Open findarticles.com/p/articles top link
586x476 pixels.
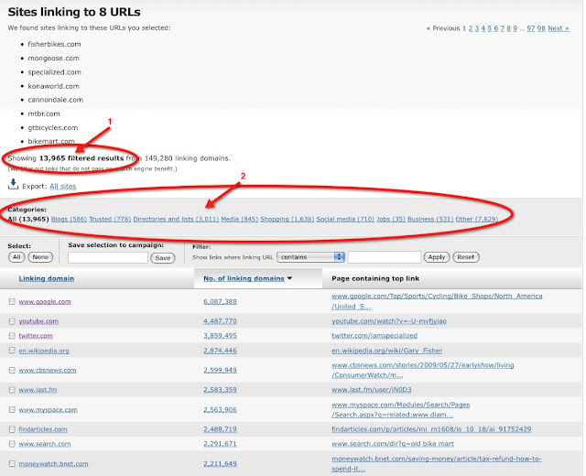click(431, 429)
